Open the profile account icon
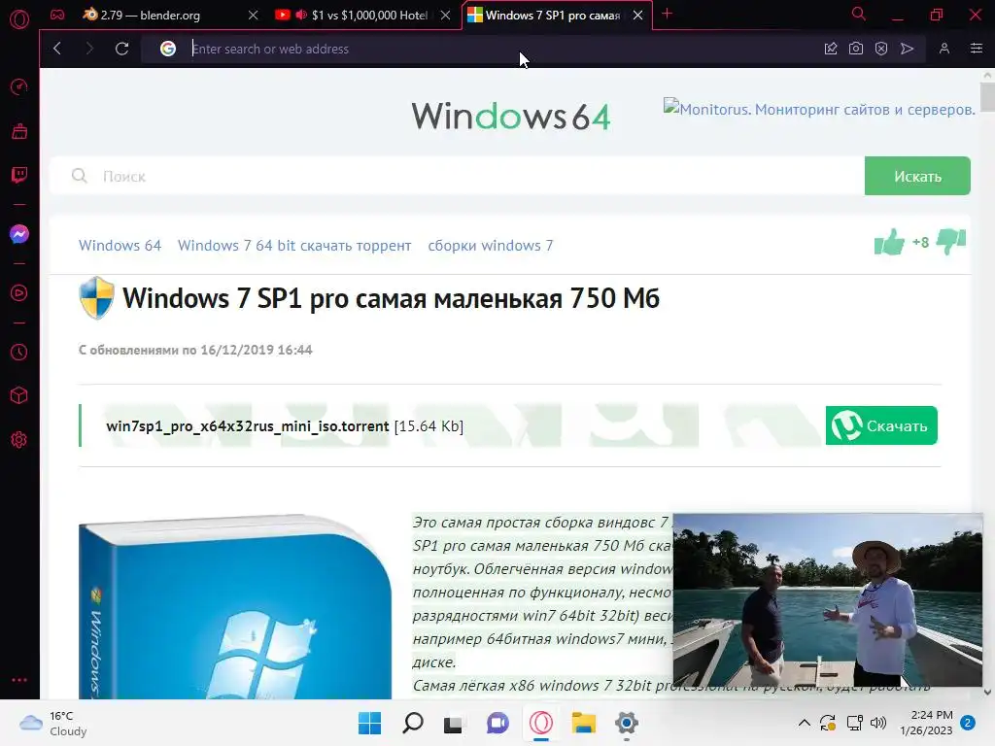 [944, 49]
